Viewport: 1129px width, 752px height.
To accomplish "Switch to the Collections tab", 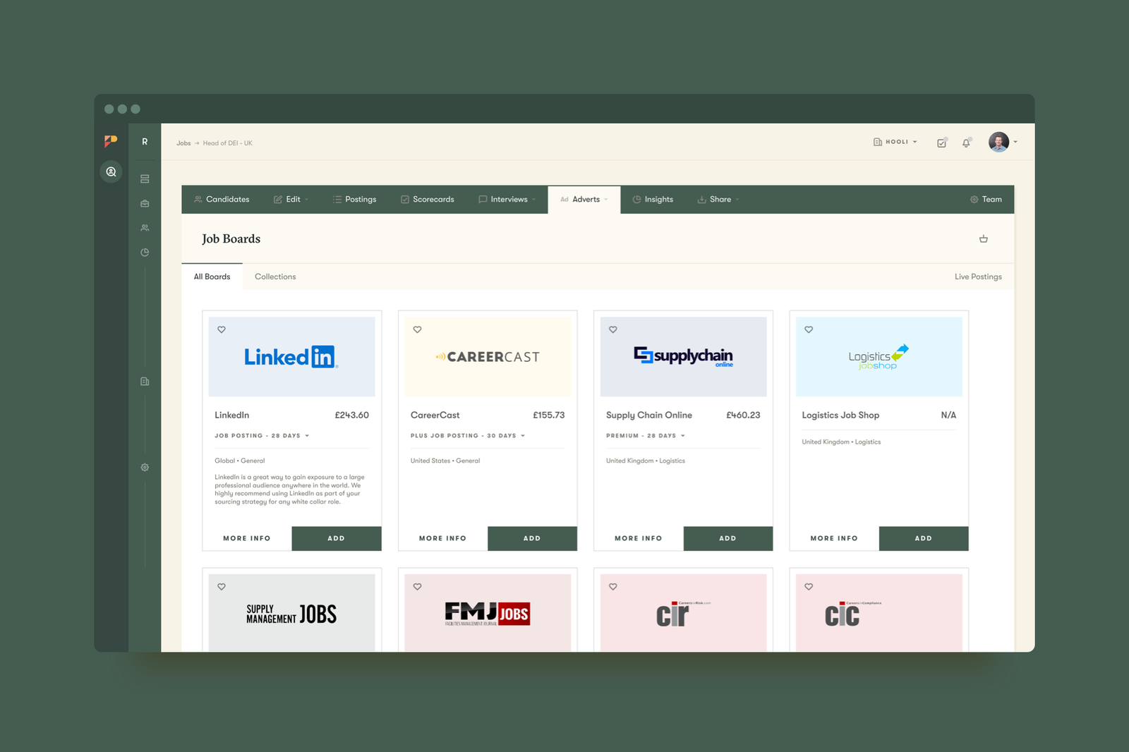I will coord(275,277).
